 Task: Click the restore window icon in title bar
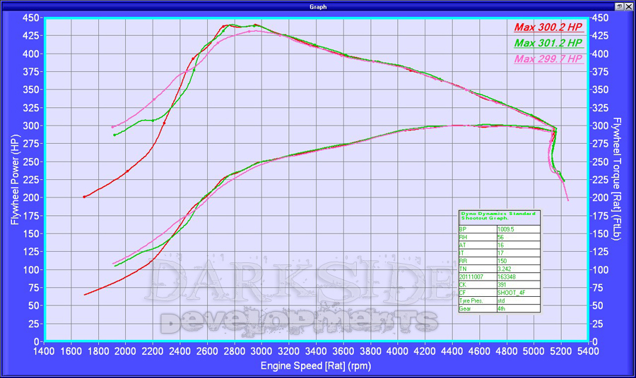619,6
